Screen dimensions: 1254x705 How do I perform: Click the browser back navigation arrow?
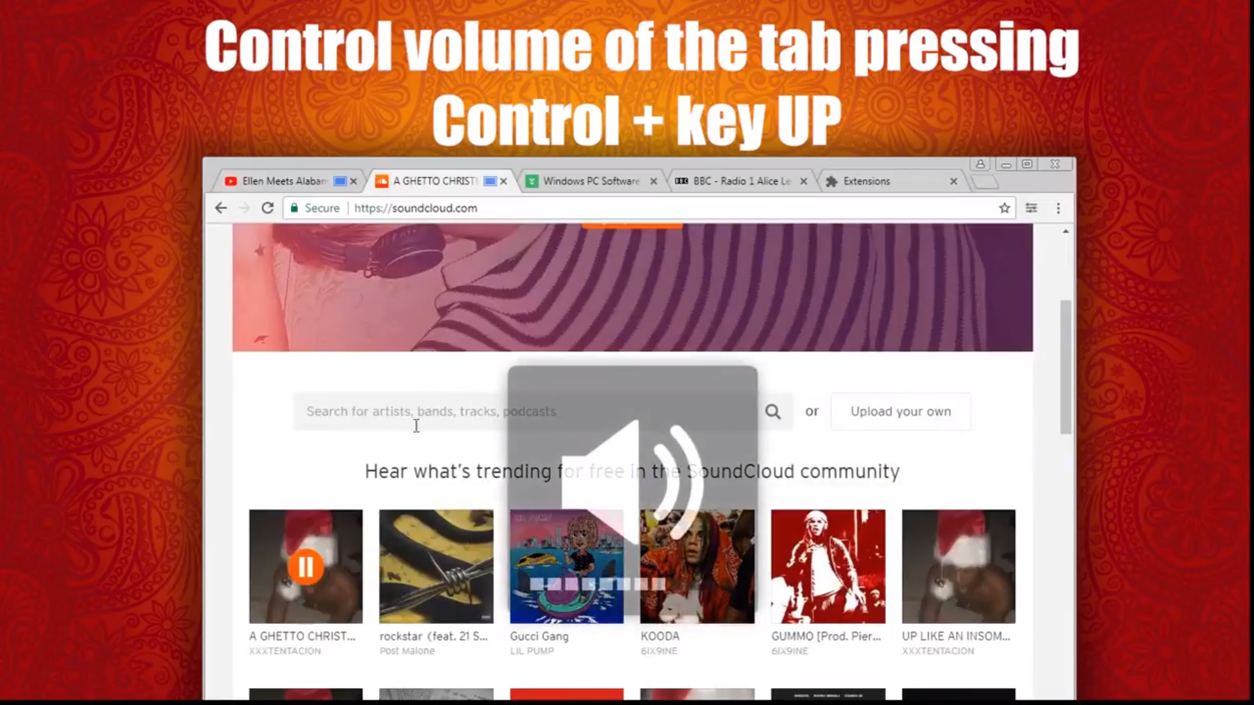[221, 208]
